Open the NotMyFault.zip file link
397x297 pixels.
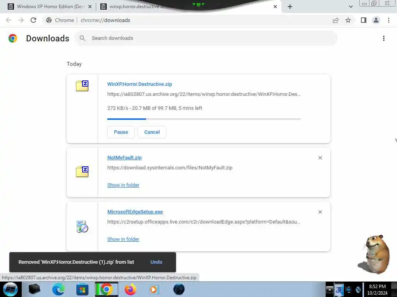(x=124, y=158)
